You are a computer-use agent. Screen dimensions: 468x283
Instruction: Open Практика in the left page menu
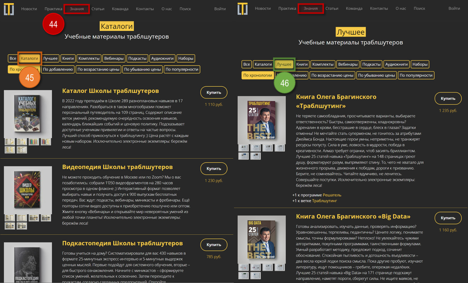pyautogui.click(x=53, y=9)
